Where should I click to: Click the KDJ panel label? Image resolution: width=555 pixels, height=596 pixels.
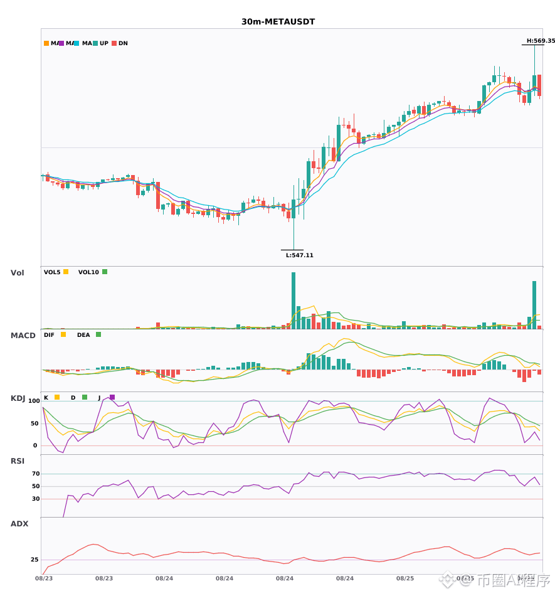(18, 398)
